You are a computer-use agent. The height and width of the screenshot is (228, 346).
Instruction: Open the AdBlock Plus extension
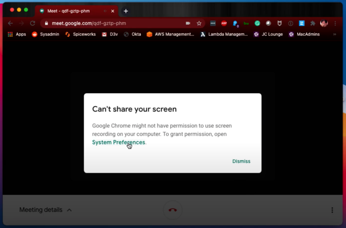click(x=224, y=23)
